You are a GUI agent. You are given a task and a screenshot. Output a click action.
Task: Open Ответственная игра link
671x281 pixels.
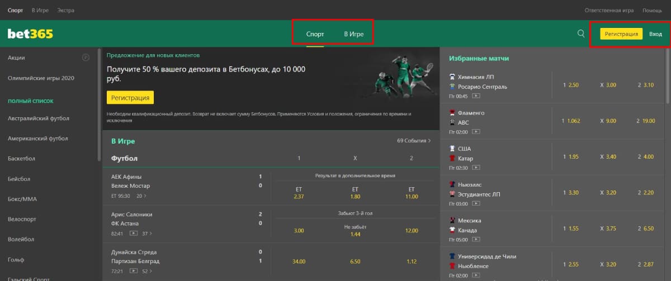tap(609, 10)
